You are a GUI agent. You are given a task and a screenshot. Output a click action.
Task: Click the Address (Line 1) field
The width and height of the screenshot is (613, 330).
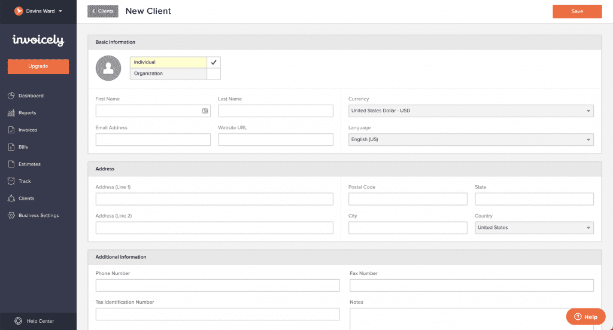coord(214,199)
